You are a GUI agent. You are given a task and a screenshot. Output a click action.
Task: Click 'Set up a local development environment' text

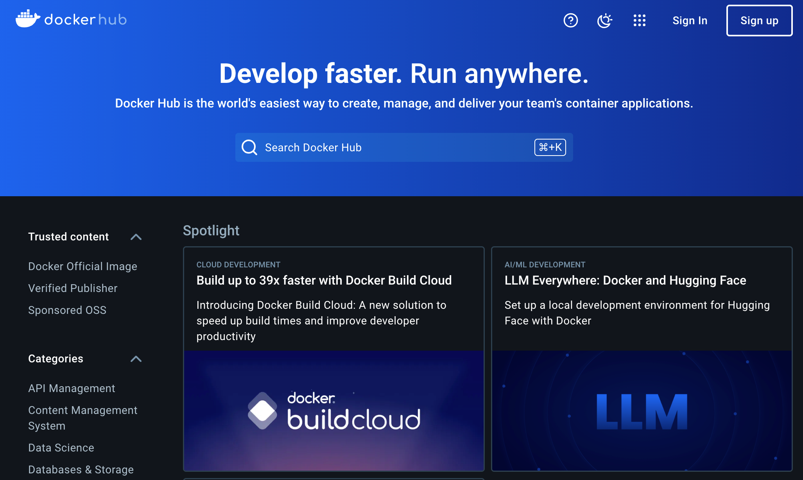click(637, 313)
